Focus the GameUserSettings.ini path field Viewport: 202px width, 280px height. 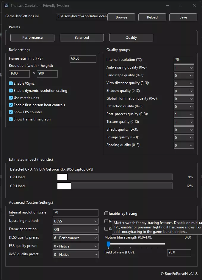tap(82, 17)
